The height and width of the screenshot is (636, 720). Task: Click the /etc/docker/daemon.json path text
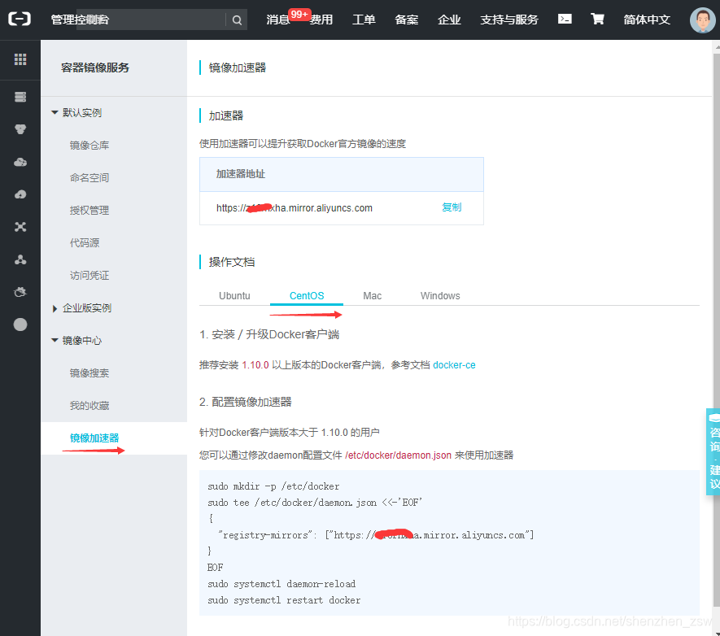click(398, 455)
